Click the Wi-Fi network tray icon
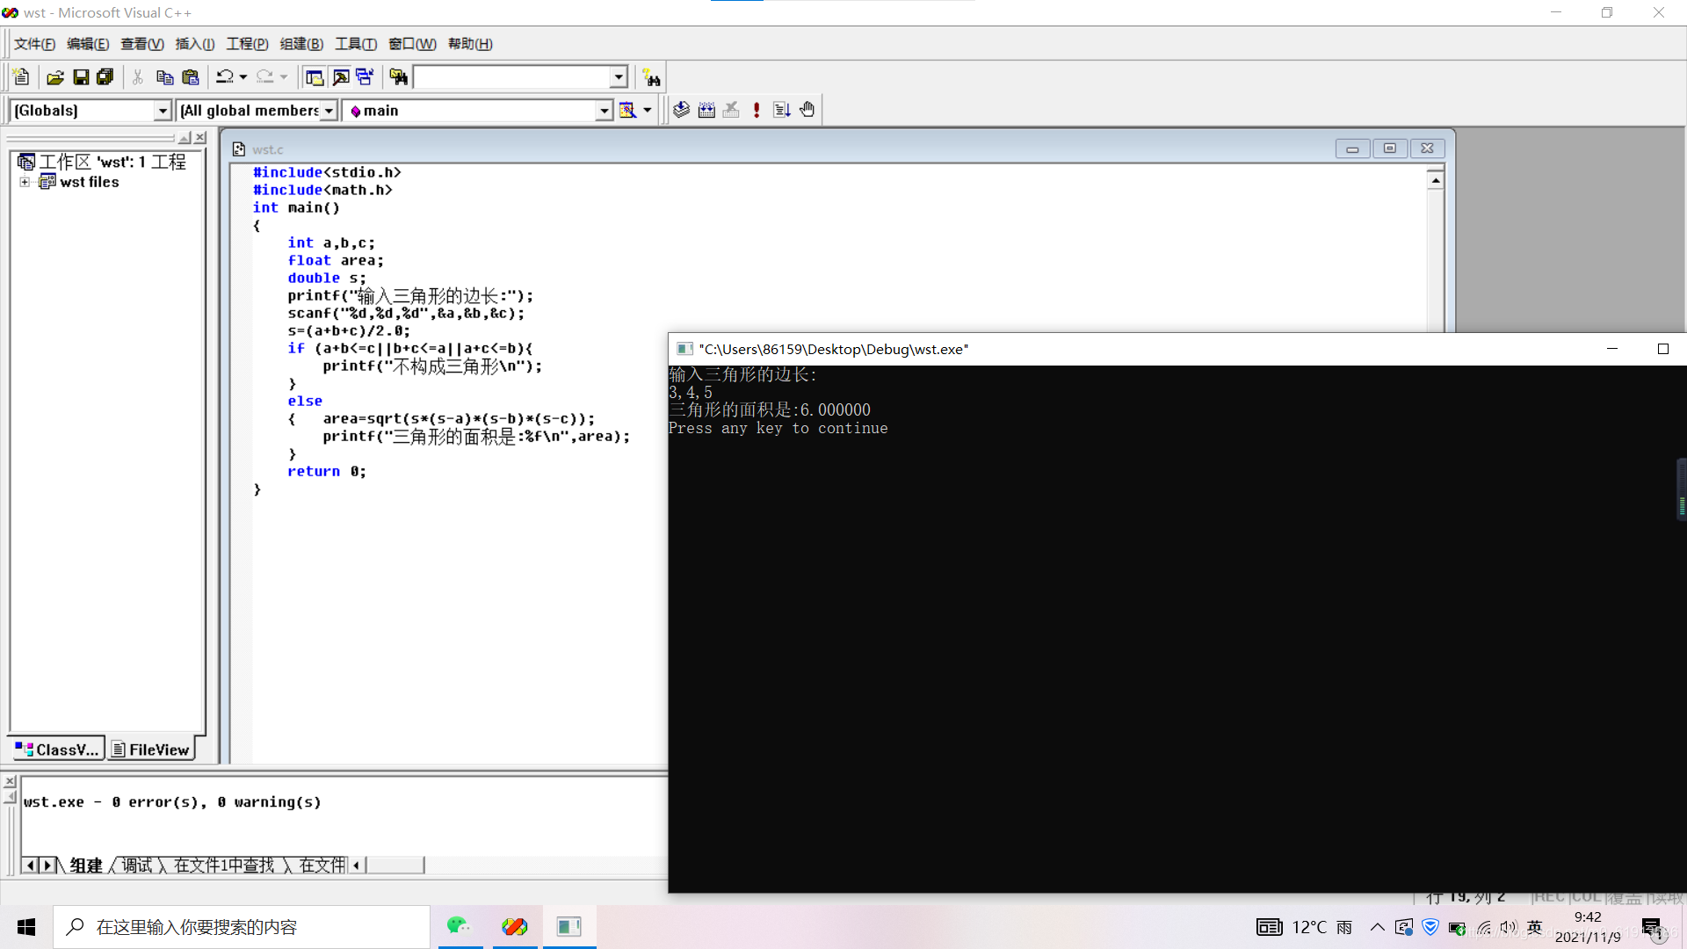The image size is (1687, 949). click(1484, 927)
